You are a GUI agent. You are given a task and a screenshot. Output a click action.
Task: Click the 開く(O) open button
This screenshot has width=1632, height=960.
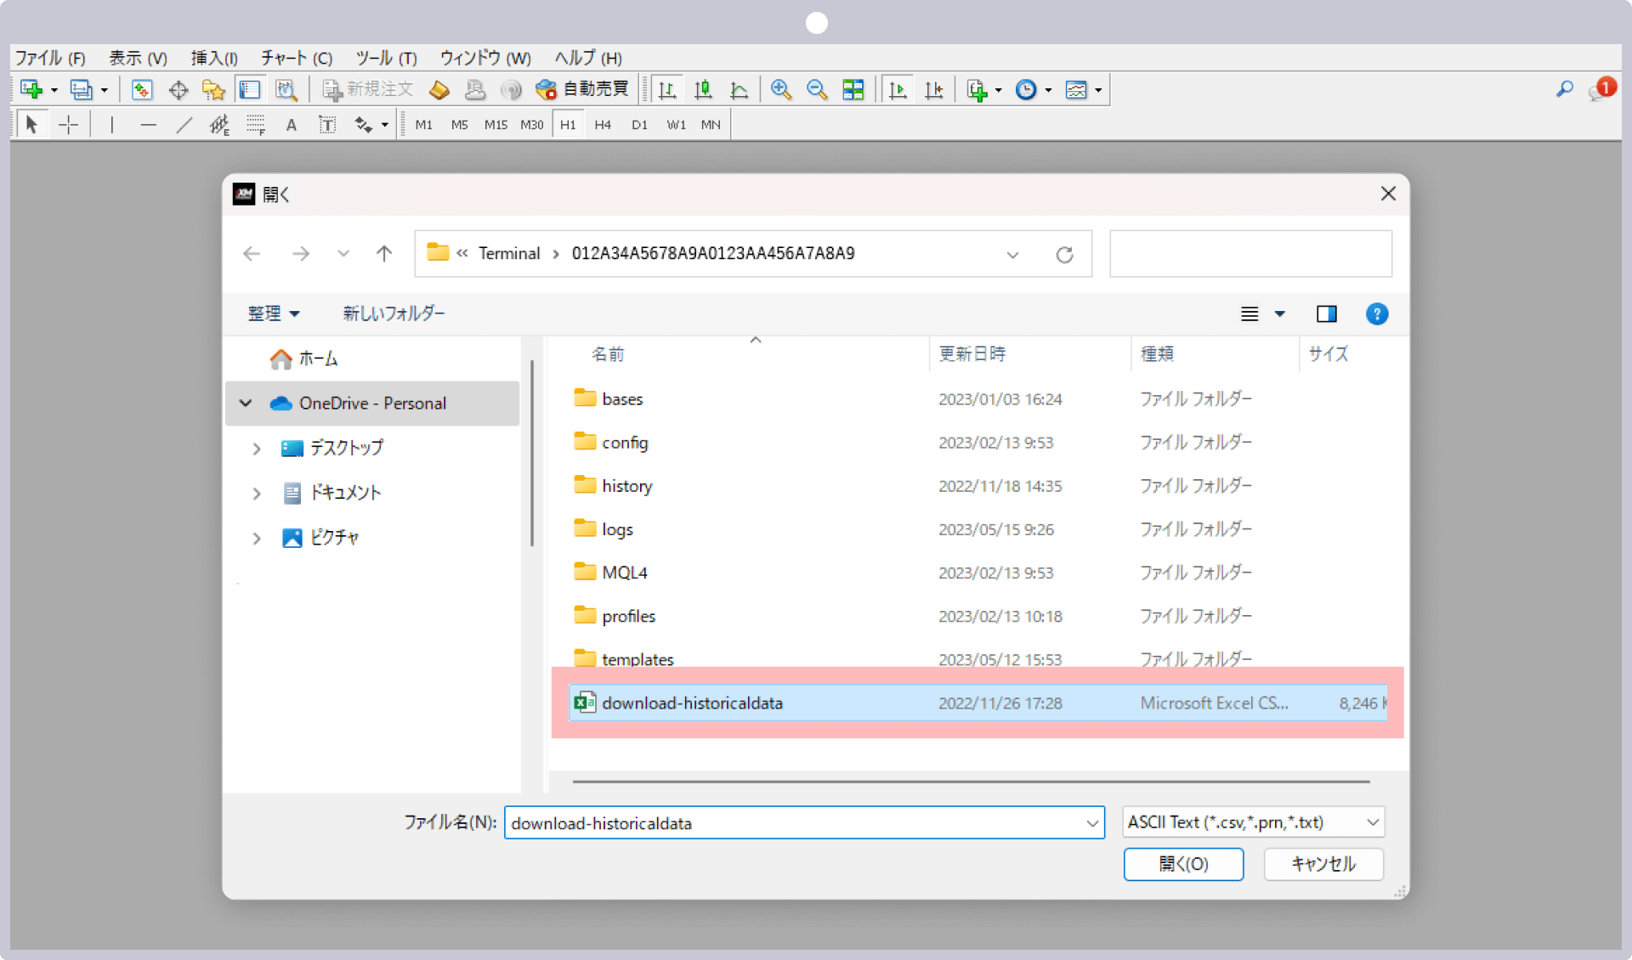click(1183, 864)
